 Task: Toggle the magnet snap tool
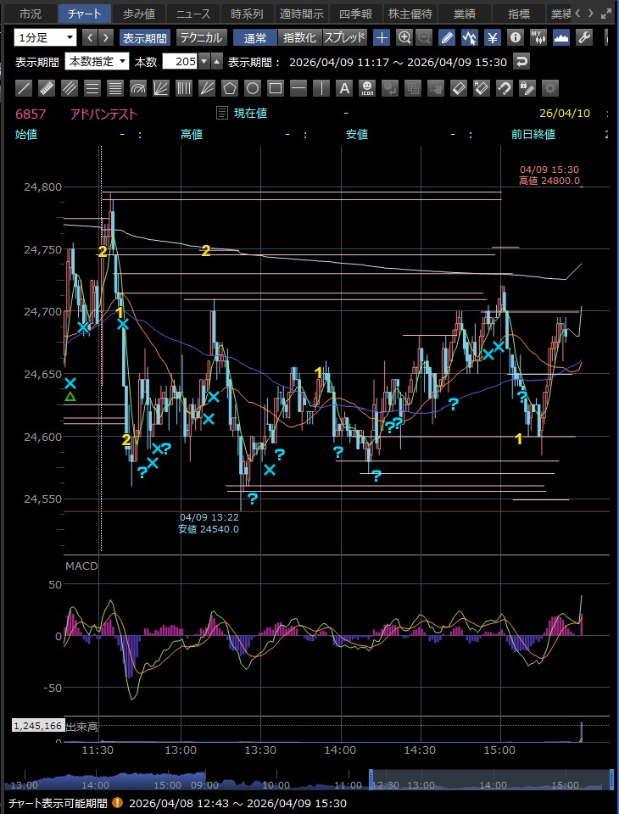point(505,87)
